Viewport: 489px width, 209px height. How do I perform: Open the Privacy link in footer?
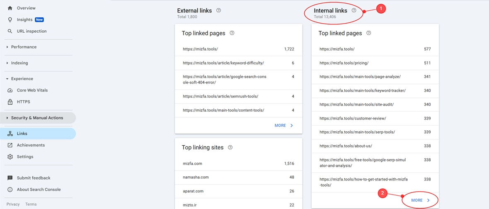pyautogui.click(x=13, y=204)
